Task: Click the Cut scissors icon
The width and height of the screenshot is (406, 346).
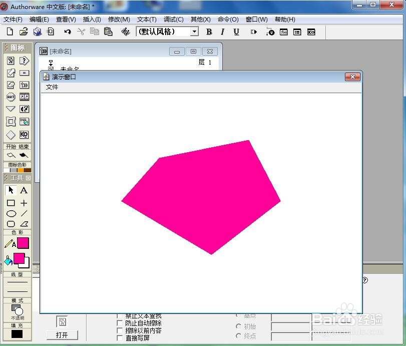Action: pyautogui.click(x=81, y=32)
